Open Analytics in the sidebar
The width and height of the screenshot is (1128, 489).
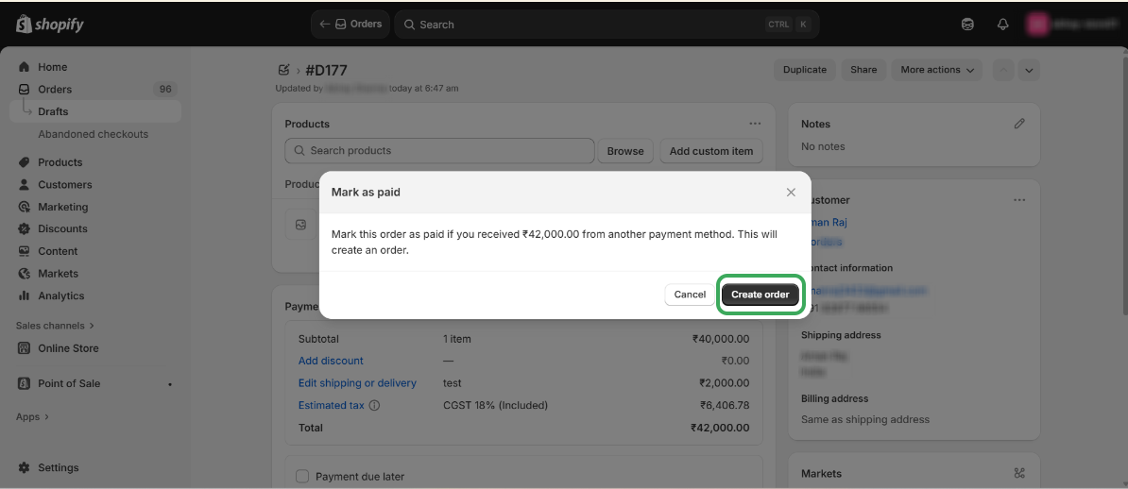pyautogui.click(x=60, y=295)
